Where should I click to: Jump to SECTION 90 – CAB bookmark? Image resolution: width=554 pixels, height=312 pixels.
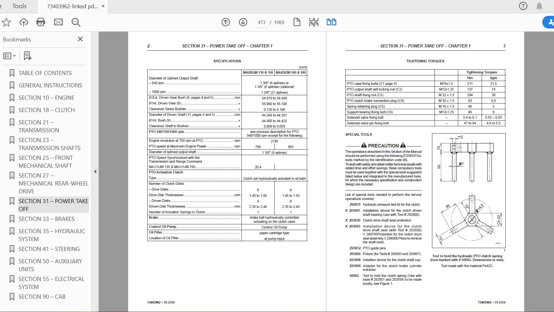tap(42, 297)
